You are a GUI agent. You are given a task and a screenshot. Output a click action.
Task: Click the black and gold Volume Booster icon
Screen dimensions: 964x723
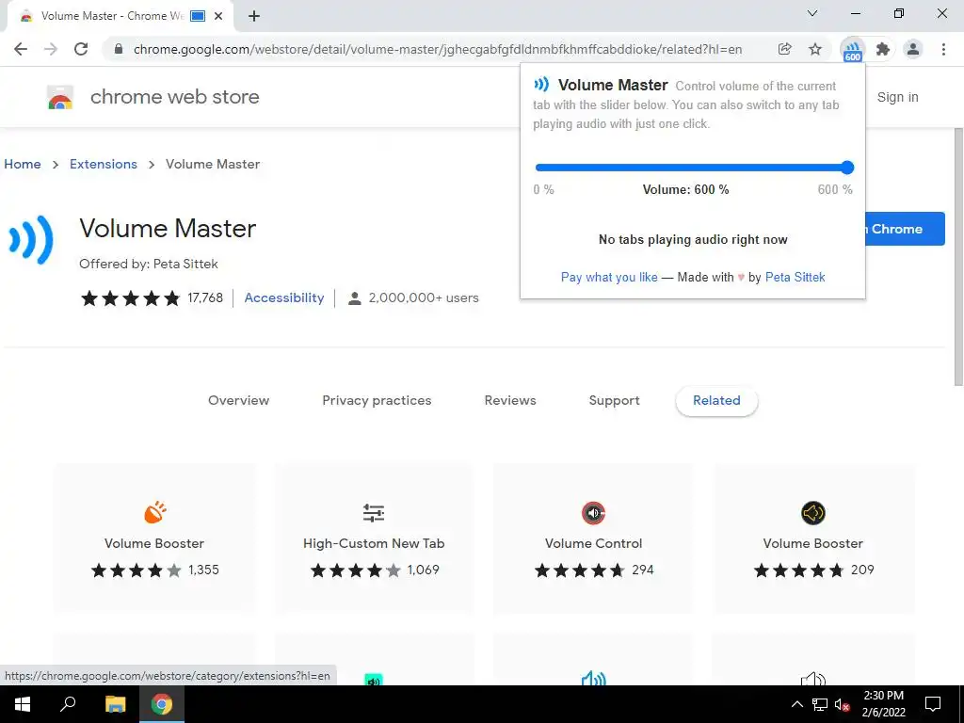point(812,513)
